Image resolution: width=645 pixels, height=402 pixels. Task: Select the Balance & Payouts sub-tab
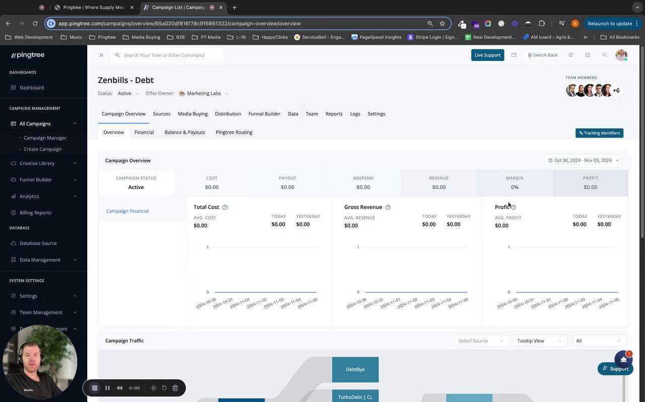pyautogui.click(x=185, y=132)
